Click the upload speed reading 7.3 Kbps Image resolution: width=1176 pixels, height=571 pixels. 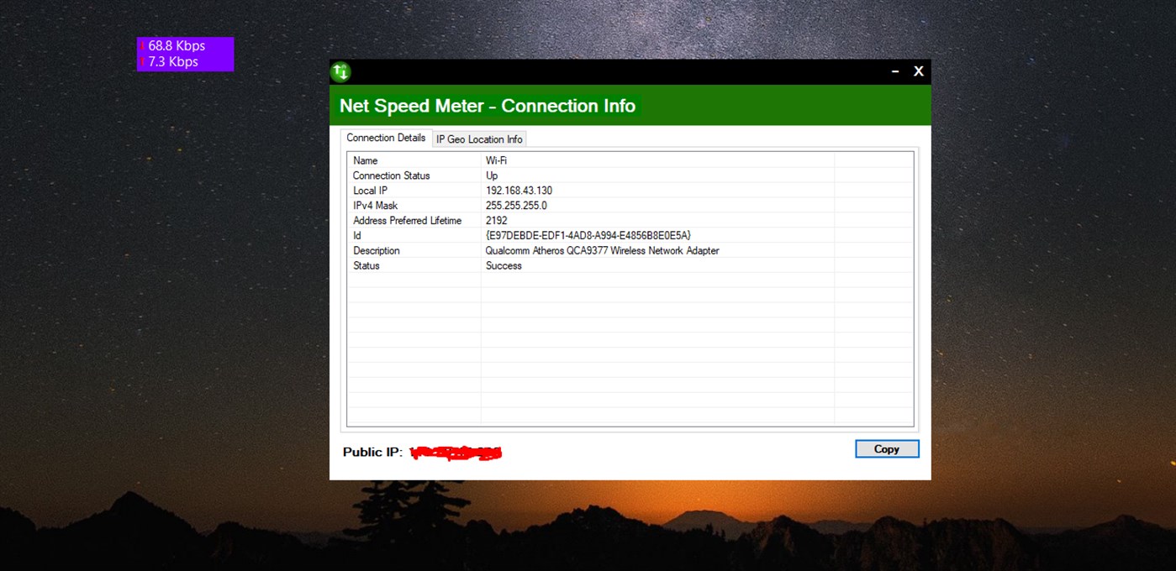(x=172, y=61)
